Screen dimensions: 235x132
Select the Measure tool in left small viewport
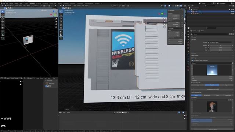pos(3,35)
